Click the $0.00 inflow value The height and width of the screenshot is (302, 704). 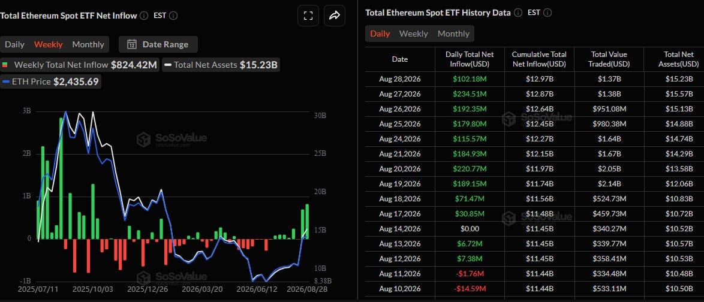pyautogui.click(x=470, y=228)
